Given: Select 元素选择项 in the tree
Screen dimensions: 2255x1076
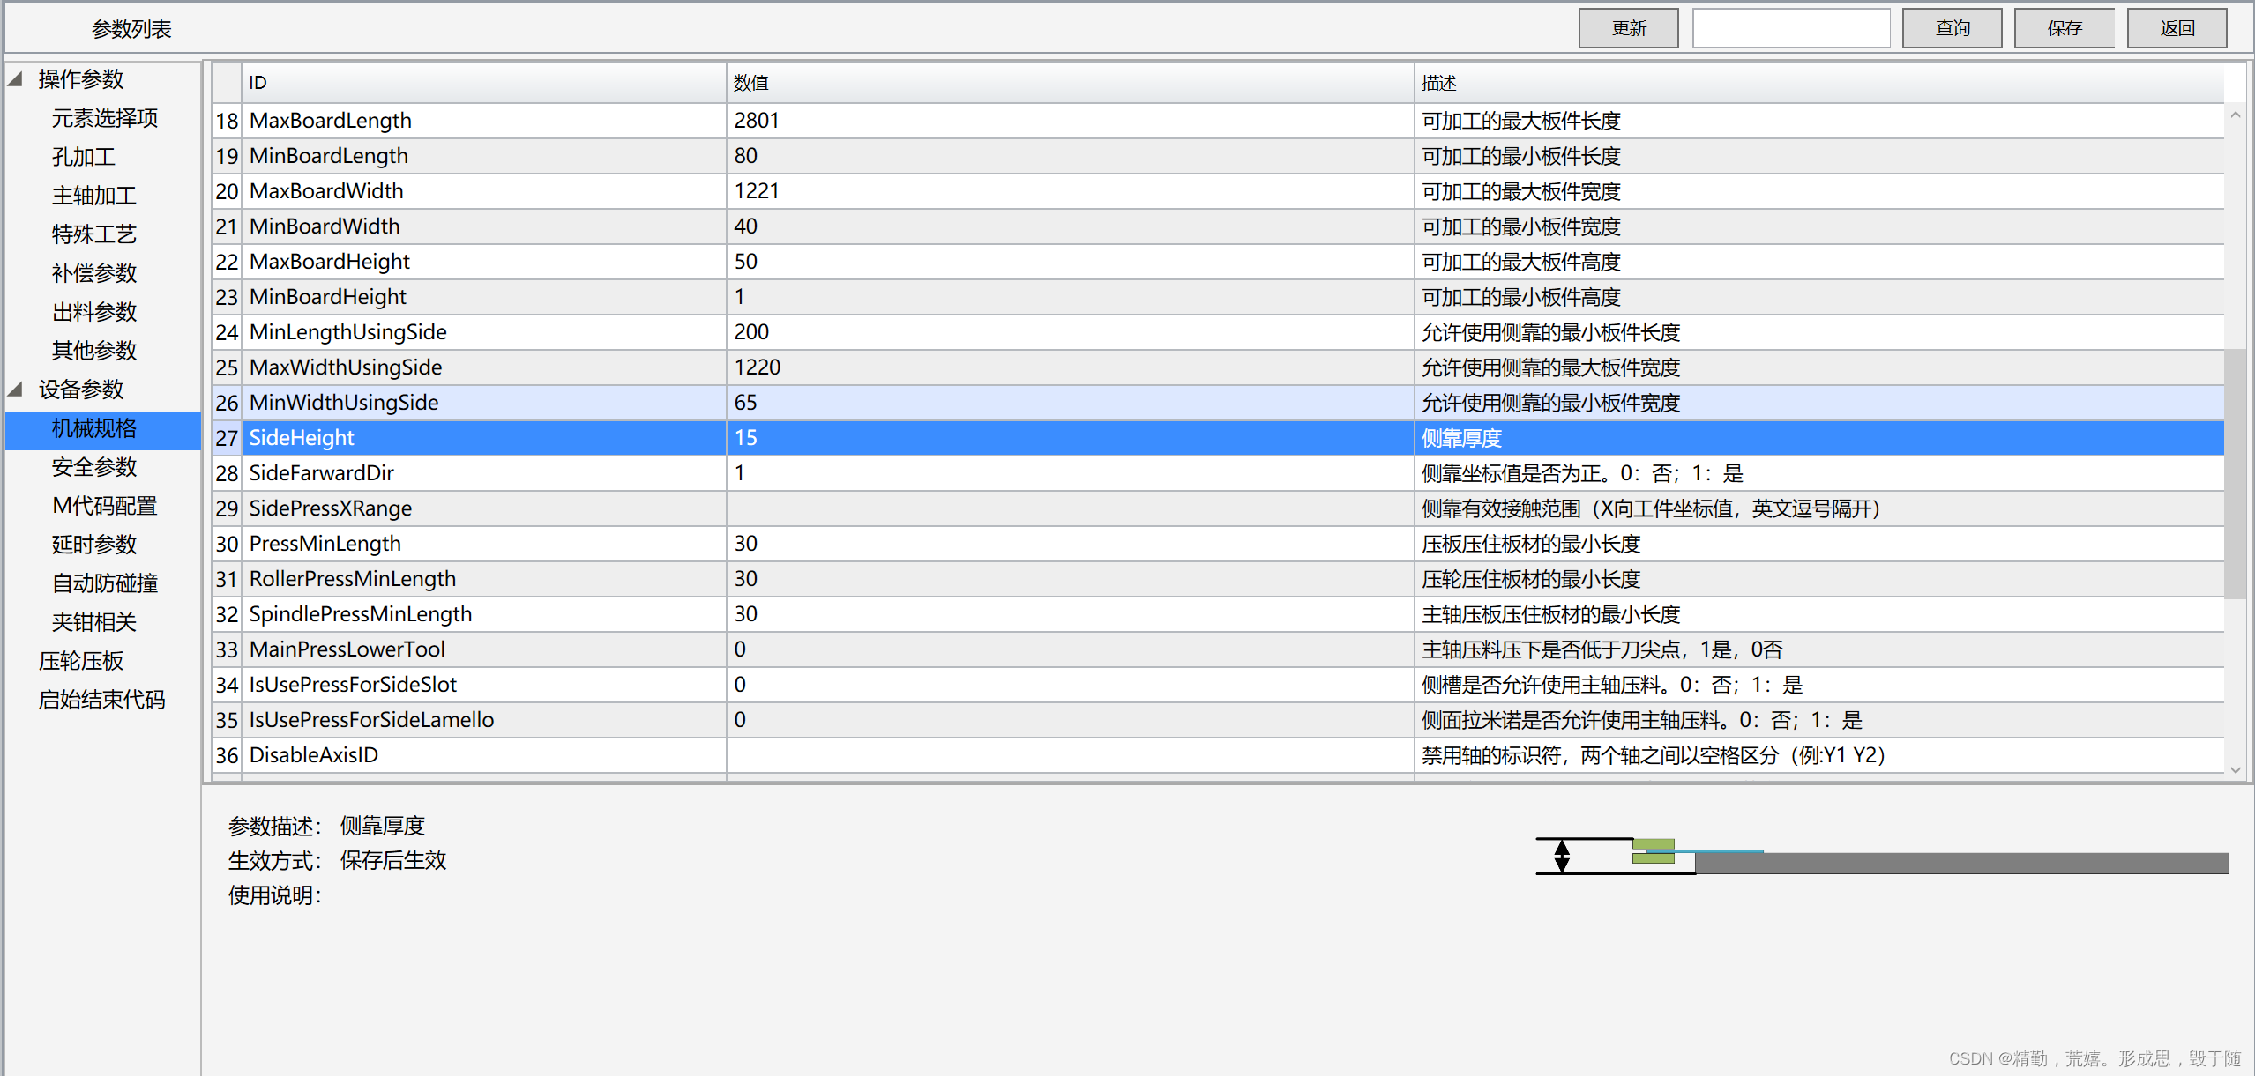Looking at the screenshot, I should pyautogui.click(x=105, y=117).
